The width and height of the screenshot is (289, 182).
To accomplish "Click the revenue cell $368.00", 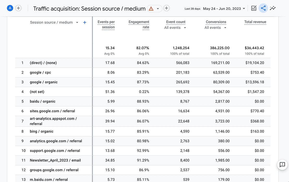I will (x=257, y=121).
